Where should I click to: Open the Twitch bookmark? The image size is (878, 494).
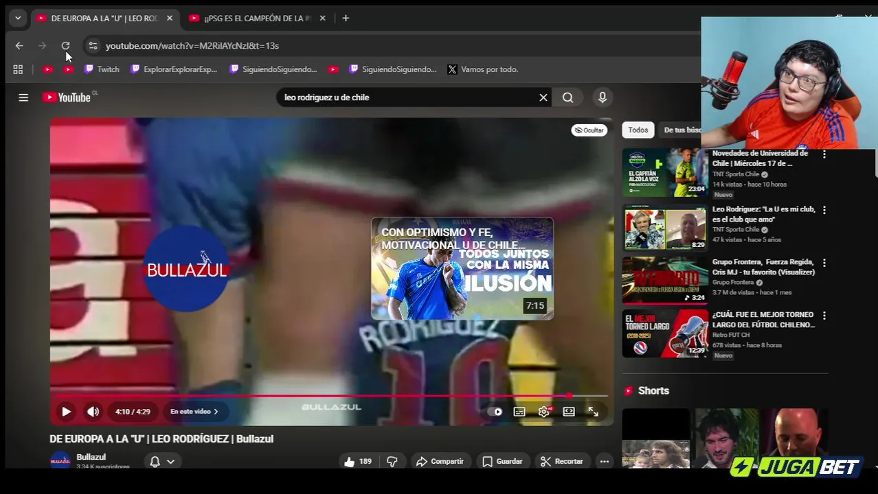point(102,69)
